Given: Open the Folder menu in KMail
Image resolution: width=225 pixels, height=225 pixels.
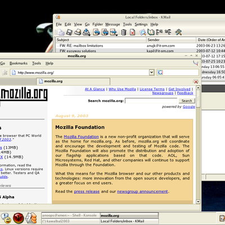Looking at the screenshot, I should [x=98, y=24].
